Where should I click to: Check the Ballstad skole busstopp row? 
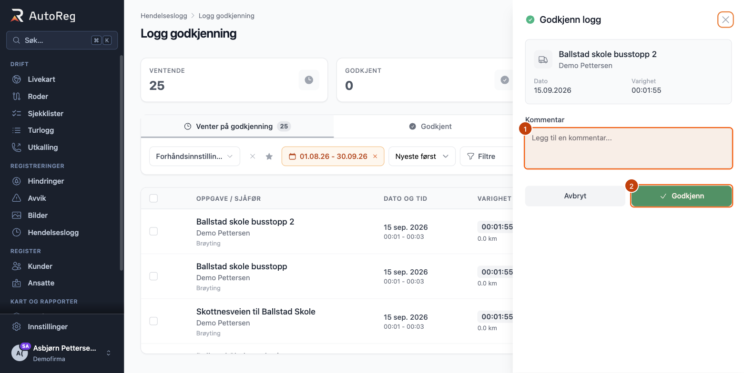pyautogui.click(x=153, y=276)
